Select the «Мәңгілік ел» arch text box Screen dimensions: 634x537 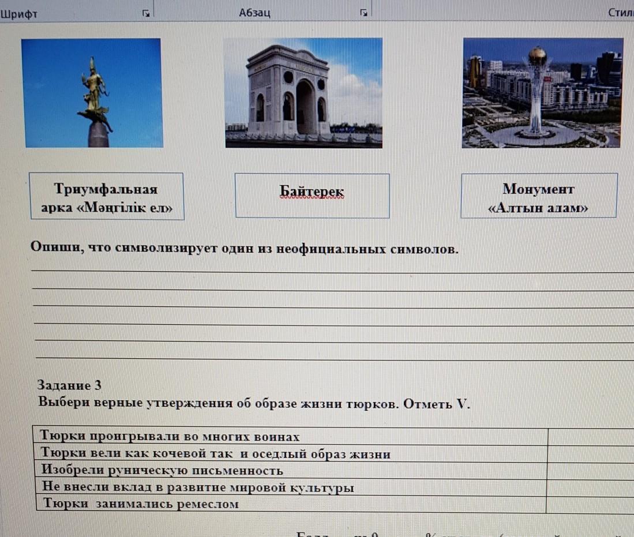click(107, 197)
